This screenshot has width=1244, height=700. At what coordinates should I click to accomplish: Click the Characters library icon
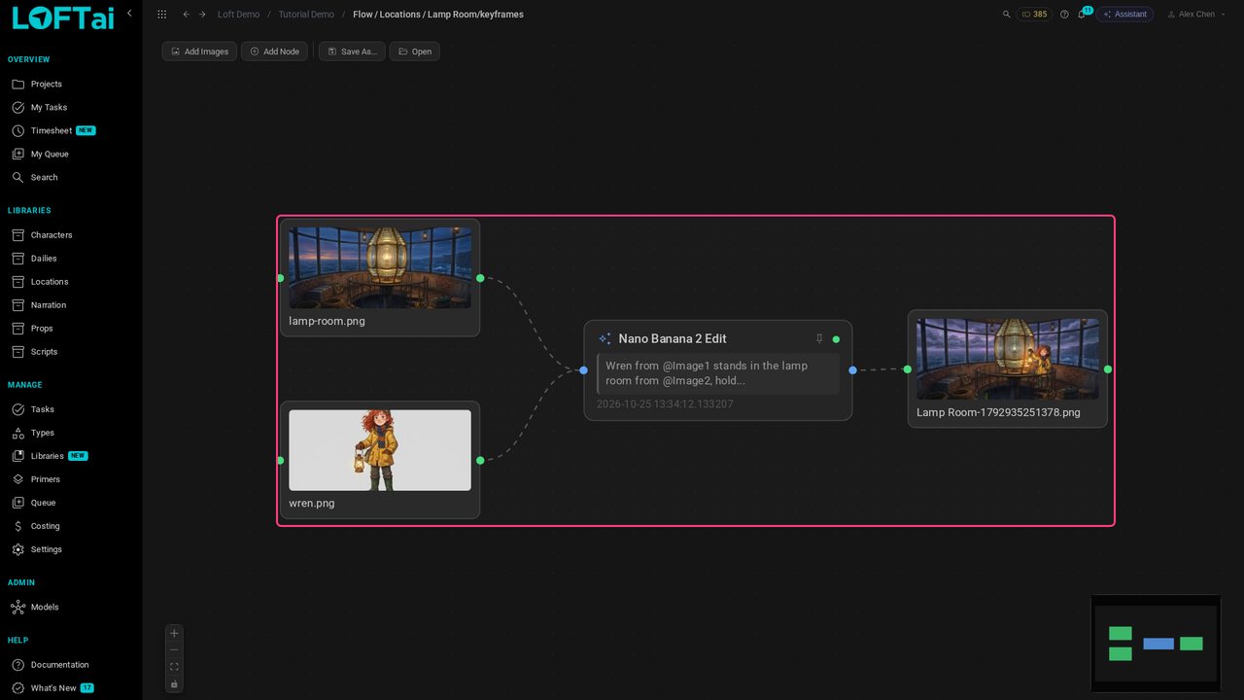pyautogui.click(x=17, y=235)
